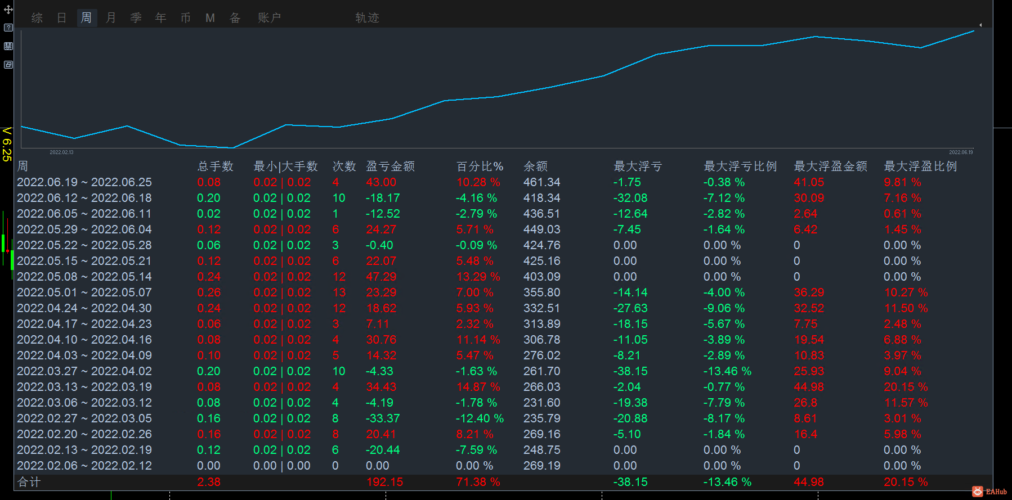Open the 季 quarterly tab
Viewport: 1012px width, 500px height.
(x=136, y=18)
